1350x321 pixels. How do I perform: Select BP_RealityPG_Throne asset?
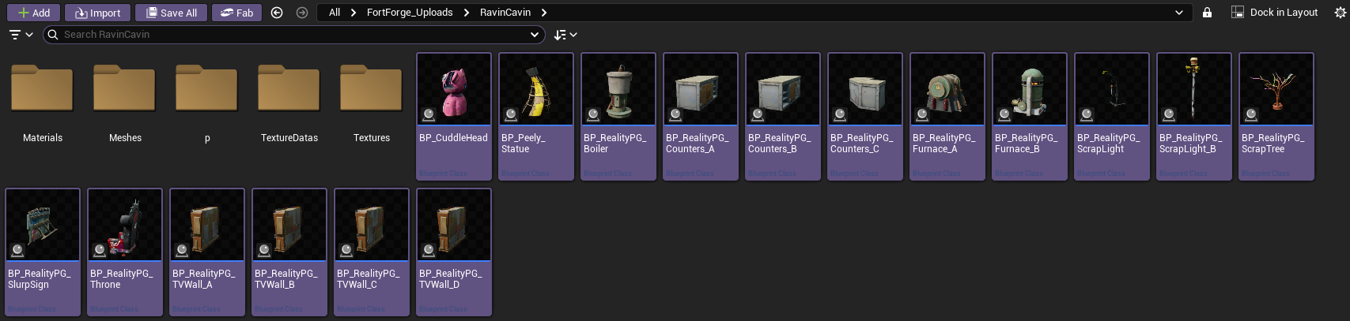(125, 252)
